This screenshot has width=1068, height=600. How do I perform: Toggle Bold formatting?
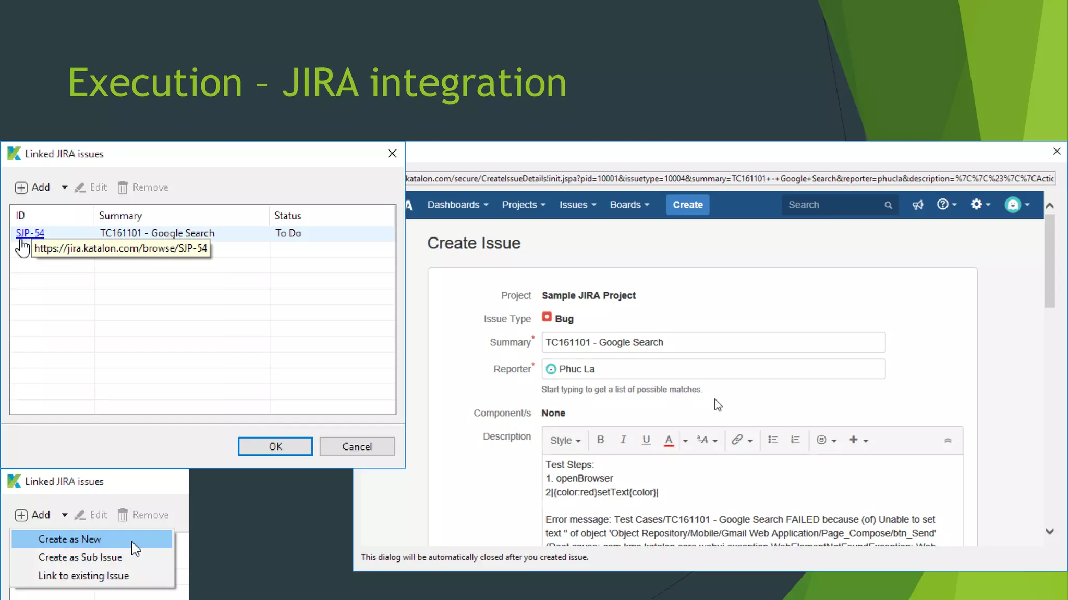point(600,440)
